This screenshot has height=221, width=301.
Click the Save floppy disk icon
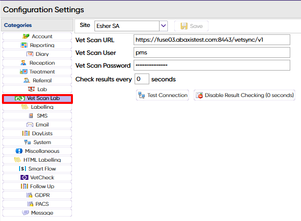(x=184, y=26)
